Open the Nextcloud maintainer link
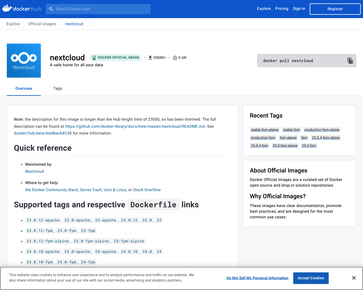The height and width of the screenshot is (290, 363). [x=35, y=171]
